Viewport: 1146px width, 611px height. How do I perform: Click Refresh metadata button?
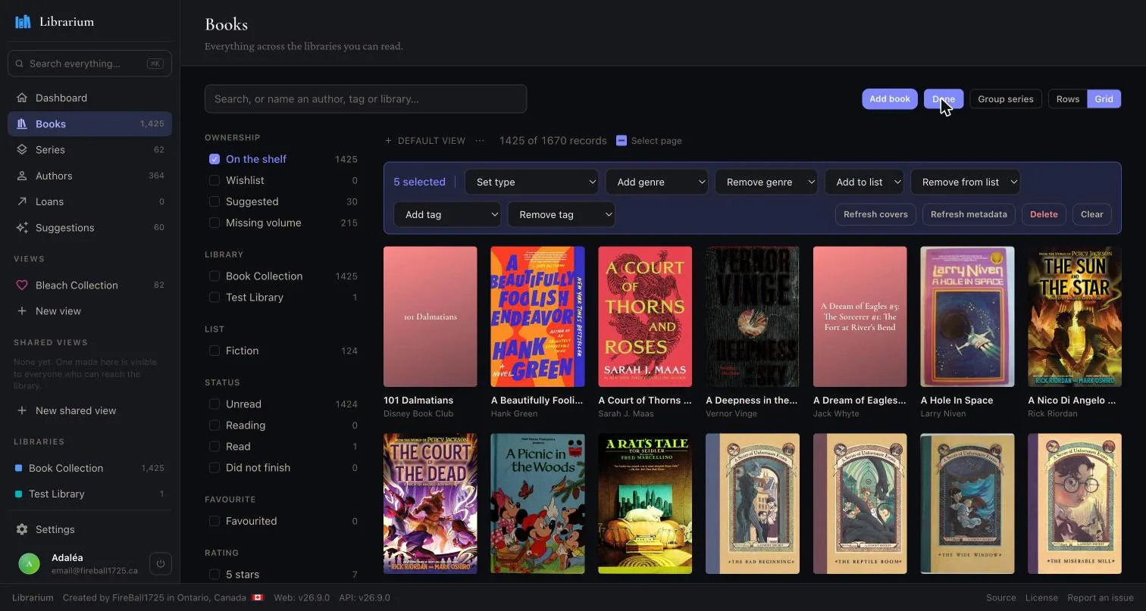[x=969, y=214]
